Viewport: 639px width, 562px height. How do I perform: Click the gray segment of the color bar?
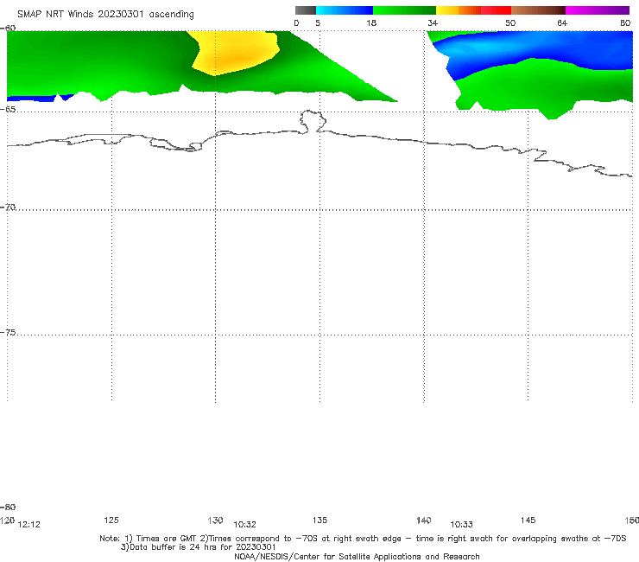tap(305, 10)
